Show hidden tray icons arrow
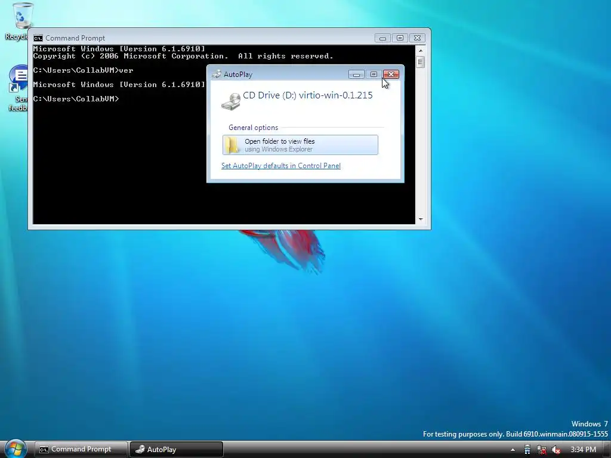Screen dimensions: 611x458 click(x=513, y=450)
